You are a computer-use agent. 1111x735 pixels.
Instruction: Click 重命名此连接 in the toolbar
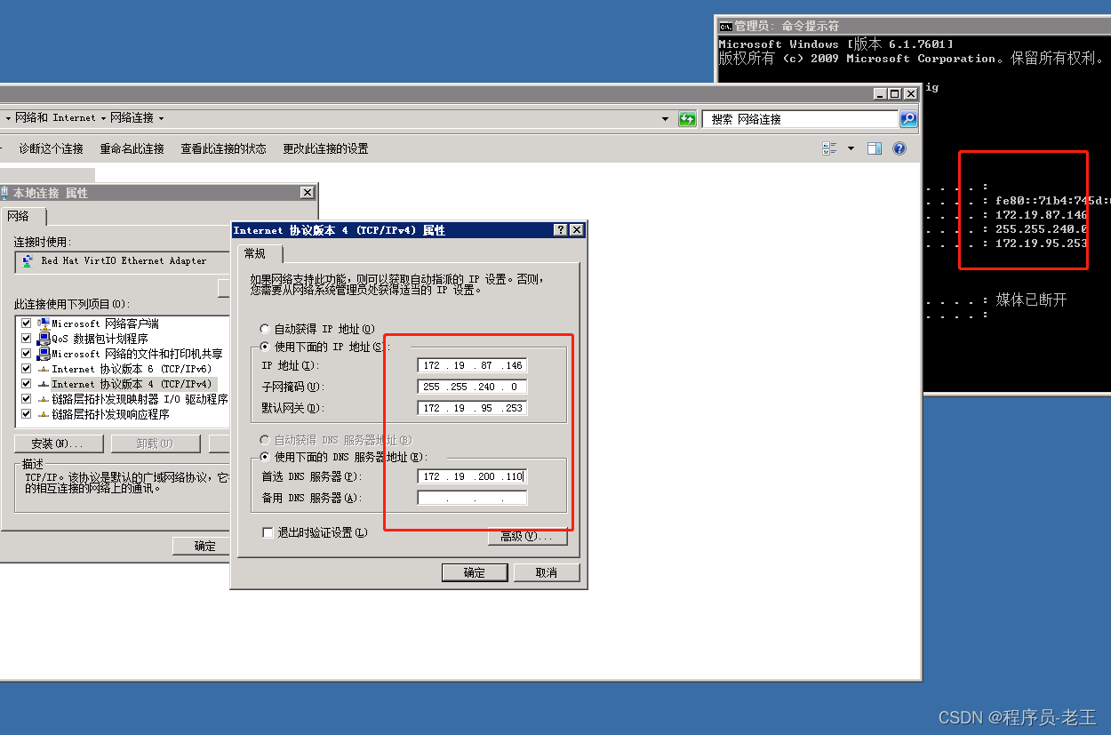(x=132, y=149)
